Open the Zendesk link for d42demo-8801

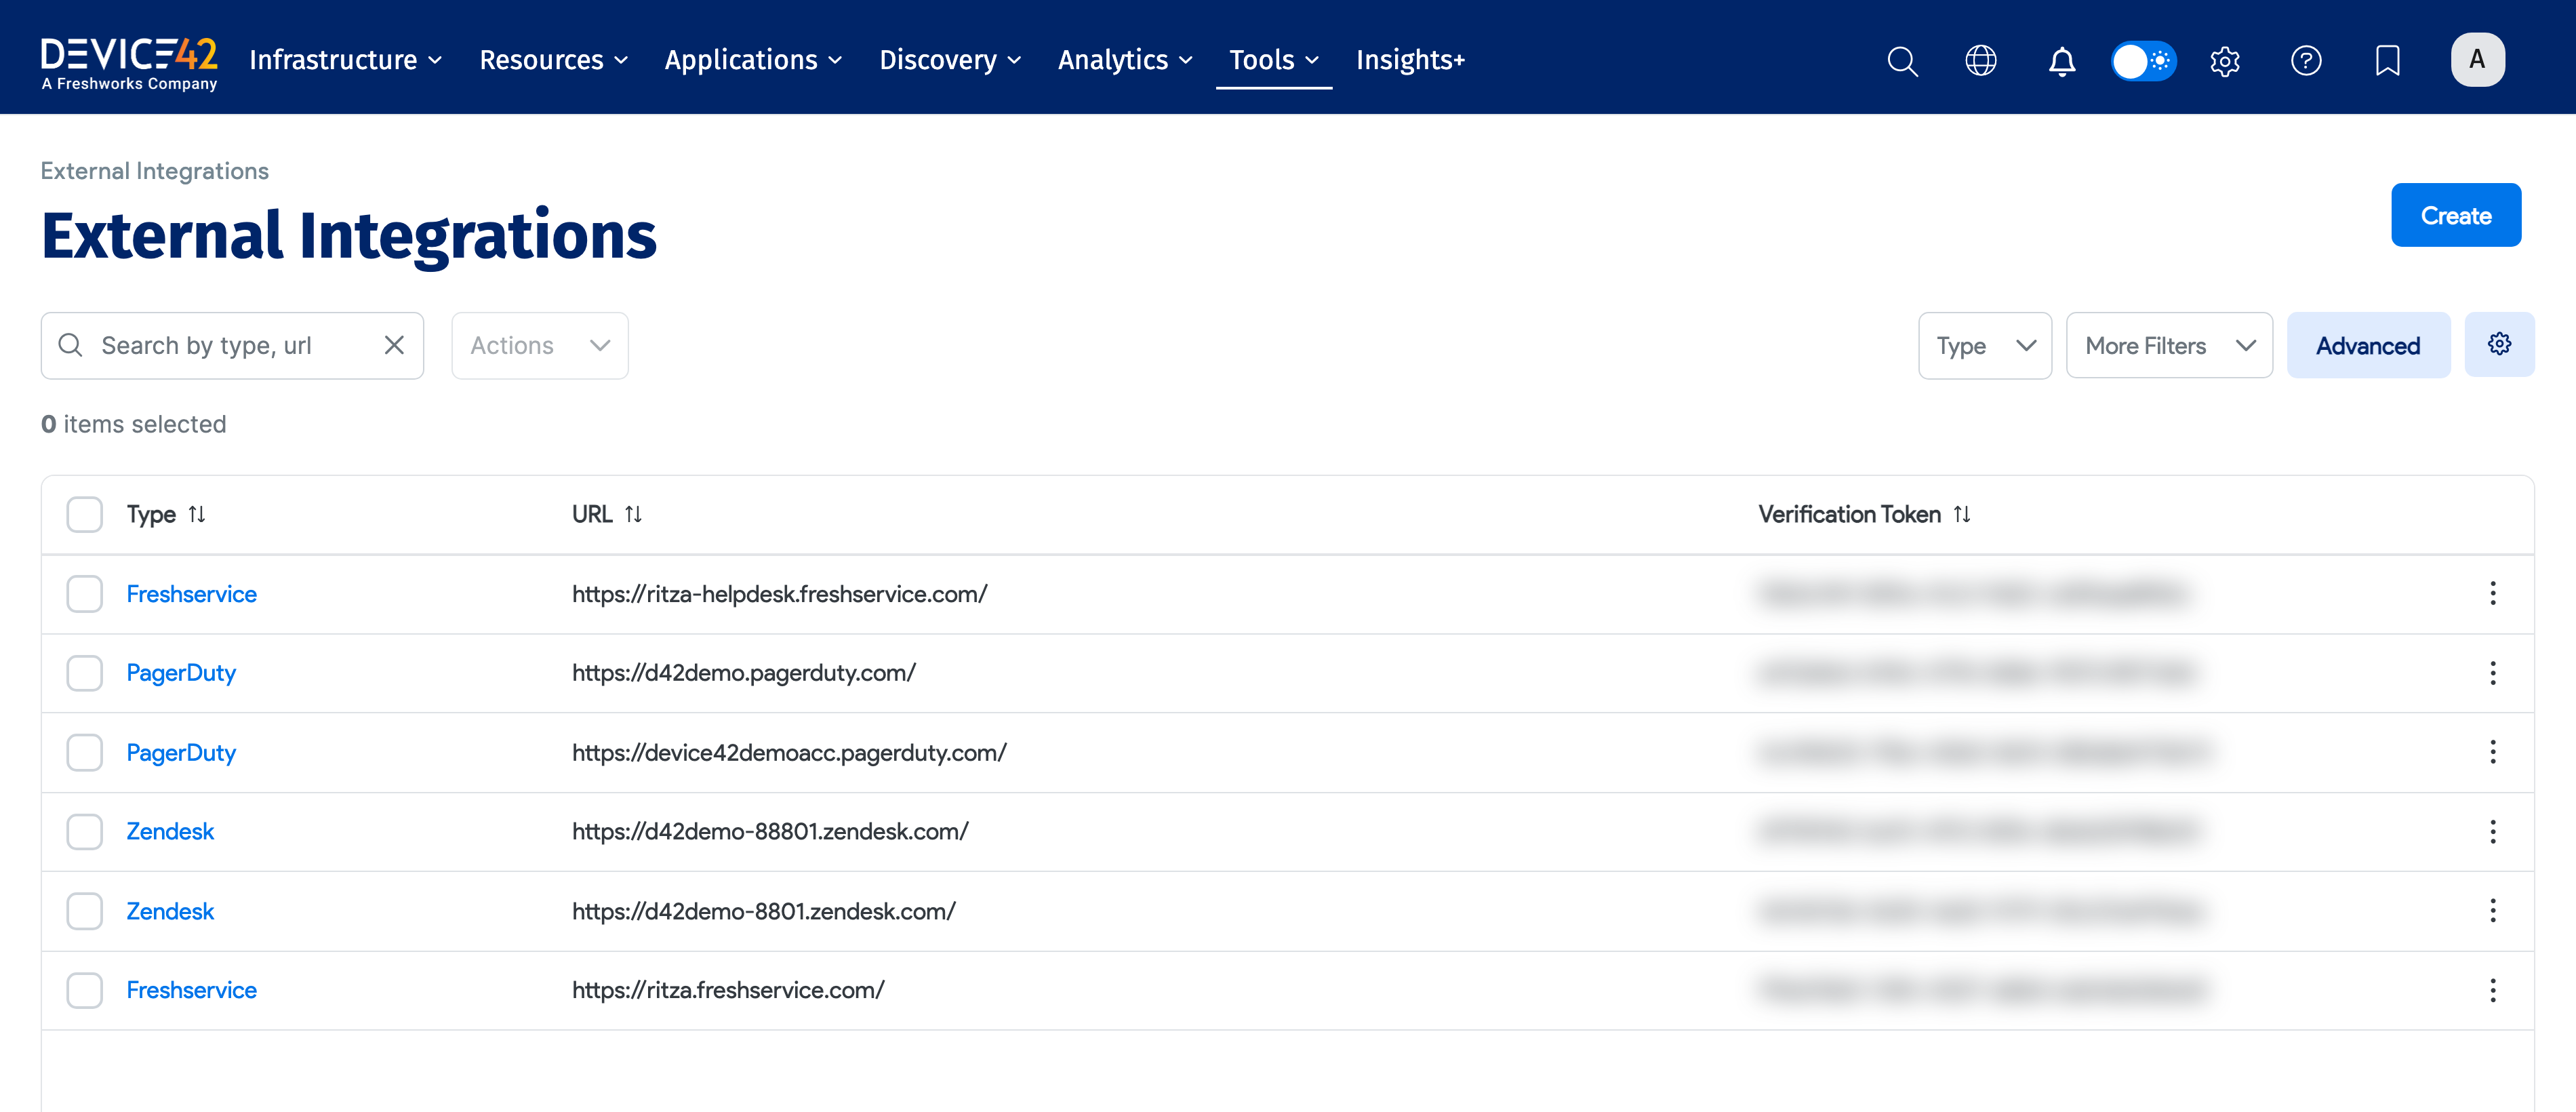170,911
